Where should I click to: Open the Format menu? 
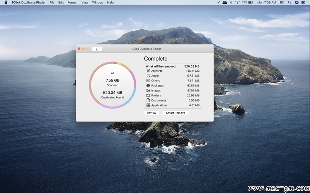coord(72,2)
